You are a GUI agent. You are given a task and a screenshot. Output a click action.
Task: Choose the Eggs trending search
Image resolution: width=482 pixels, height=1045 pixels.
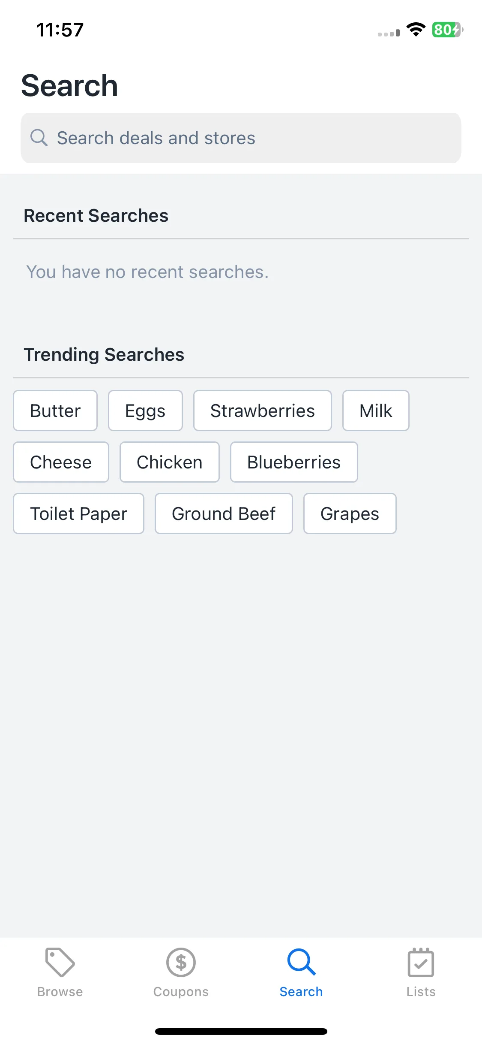[x=145, y=411]
